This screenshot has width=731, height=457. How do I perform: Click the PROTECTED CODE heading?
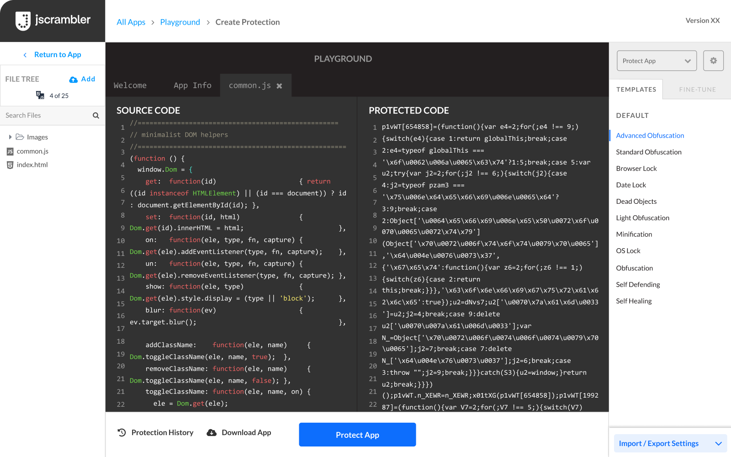409,110
